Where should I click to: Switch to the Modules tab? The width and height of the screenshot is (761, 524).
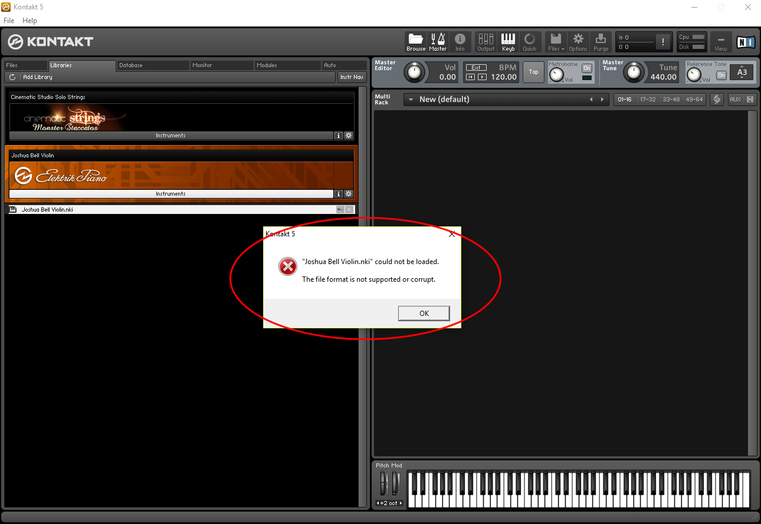pyautogui.click(x=288, y=65)
